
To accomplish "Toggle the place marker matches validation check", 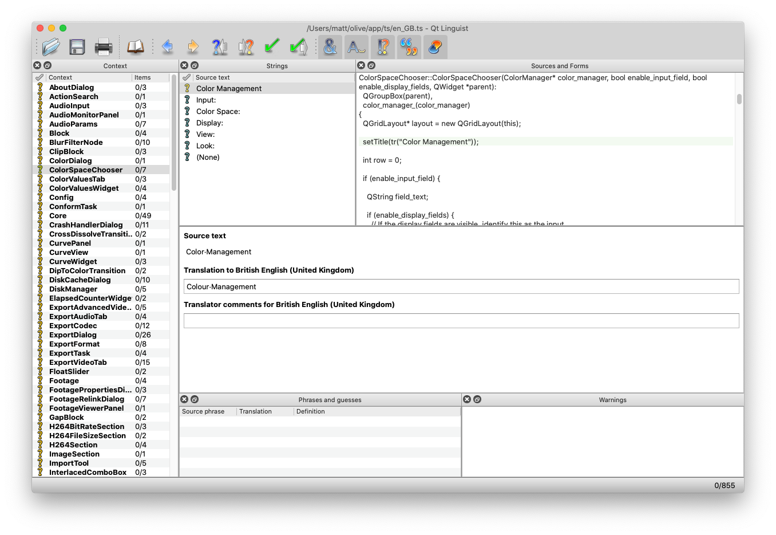I will (435, 46).
